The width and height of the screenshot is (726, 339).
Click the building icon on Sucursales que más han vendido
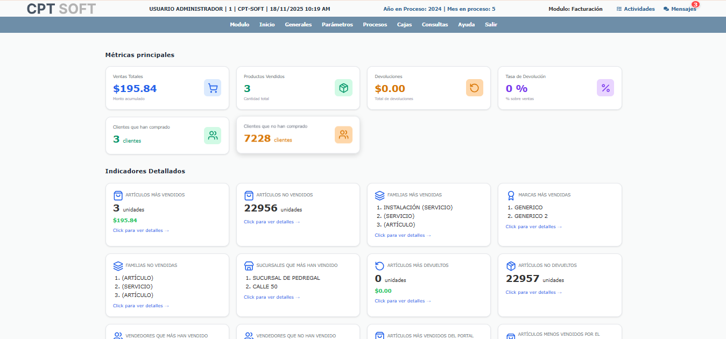point(248,265)
